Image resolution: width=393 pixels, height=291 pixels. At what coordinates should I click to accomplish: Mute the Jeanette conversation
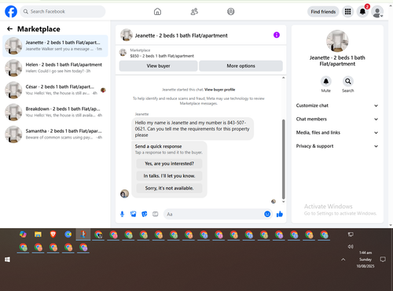[326, 81]
